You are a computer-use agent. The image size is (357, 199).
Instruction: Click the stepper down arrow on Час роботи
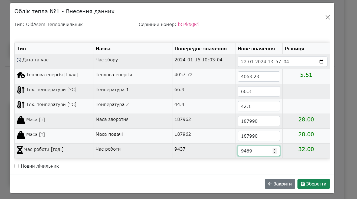point(274,152)
